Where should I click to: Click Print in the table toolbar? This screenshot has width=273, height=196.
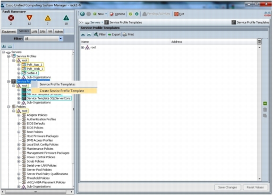tap(128, 34)
